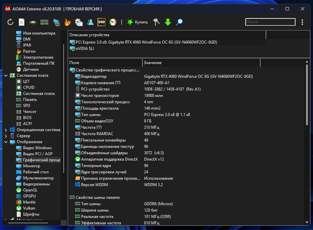
Task: Select the Чипсет tree item
Action: click(26, 112)
